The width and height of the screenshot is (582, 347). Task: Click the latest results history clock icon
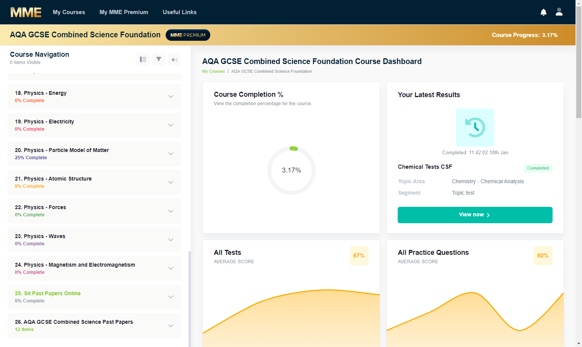pyautogui.click(x=475, y=128)
